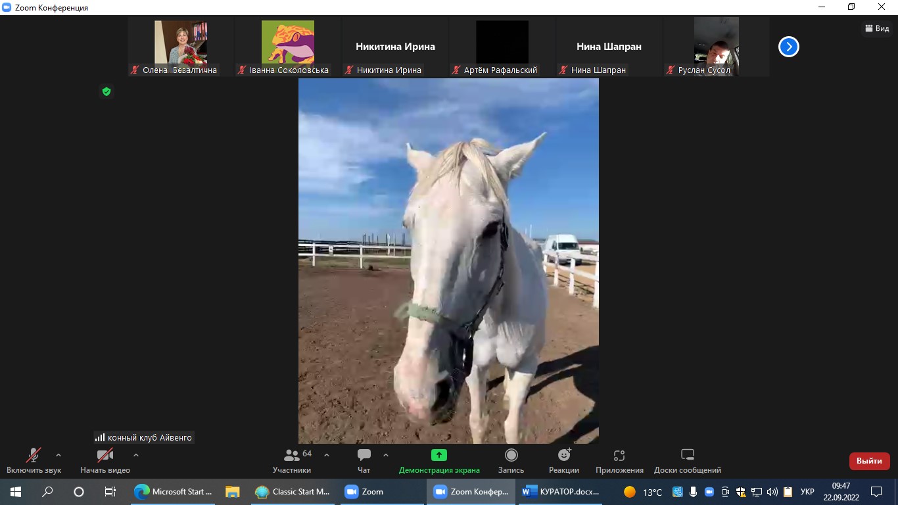Switch keyboard language via УКР indicator

(807, 492)
